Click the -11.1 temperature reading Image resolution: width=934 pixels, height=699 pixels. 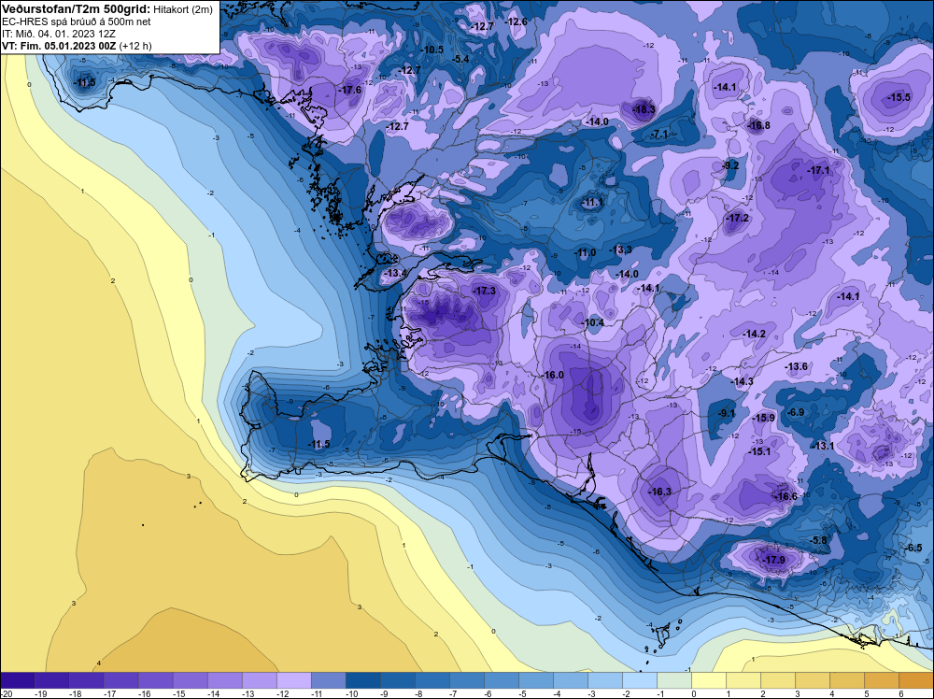[591, 203]
